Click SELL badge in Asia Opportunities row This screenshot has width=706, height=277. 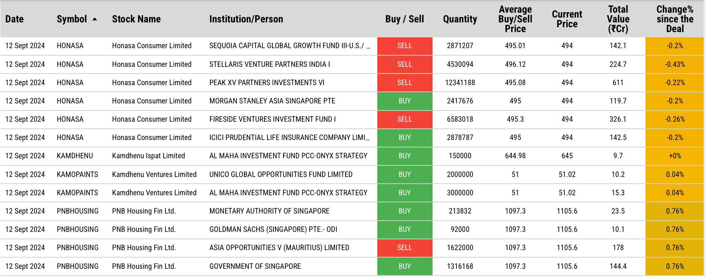coord(405,248)
